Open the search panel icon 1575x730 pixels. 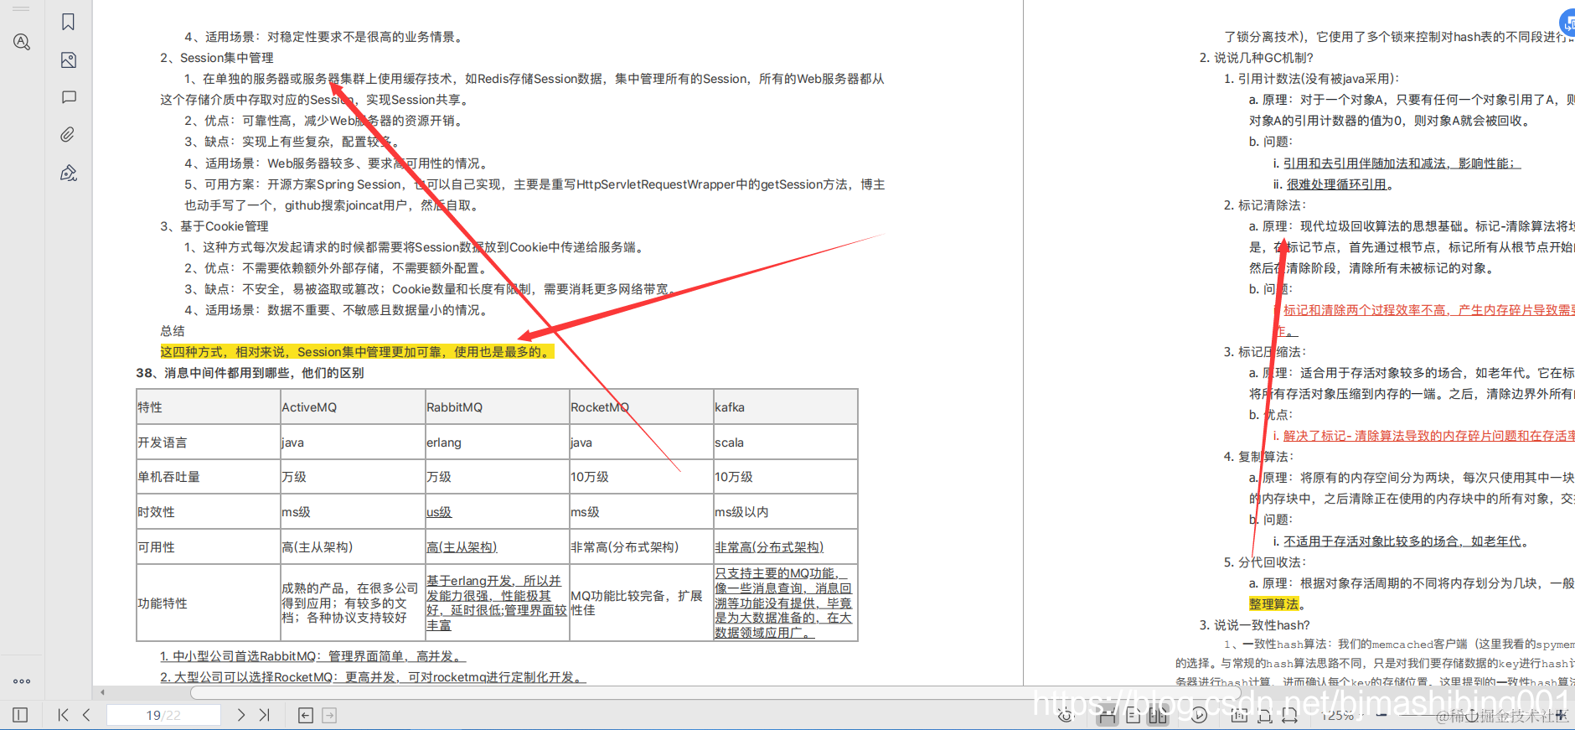tap(22, 42)
